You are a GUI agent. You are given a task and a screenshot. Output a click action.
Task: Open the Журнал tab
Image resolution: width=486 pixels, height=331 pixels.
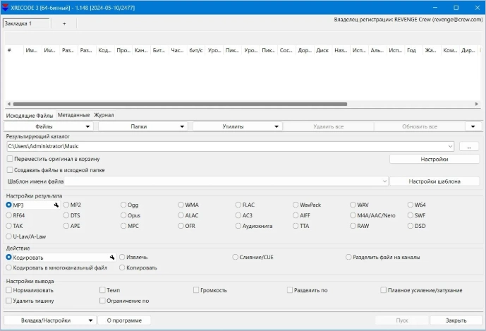pos(104,115)
